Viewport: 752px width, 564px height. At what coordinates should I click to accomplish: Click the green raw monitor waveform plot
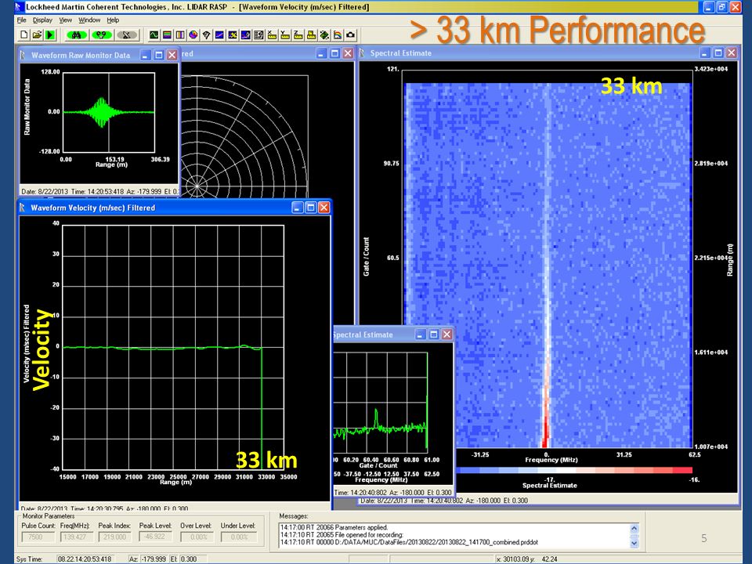click(109, 113)
